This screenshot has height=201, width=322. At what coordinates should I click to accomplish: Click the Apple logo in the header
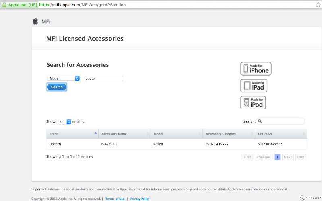click(x=35, y=21)
